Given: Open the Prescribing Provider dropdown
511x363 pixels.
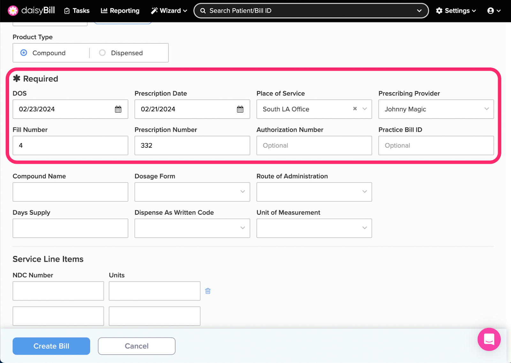Looking at the screenshot, I should coord(486,109).
